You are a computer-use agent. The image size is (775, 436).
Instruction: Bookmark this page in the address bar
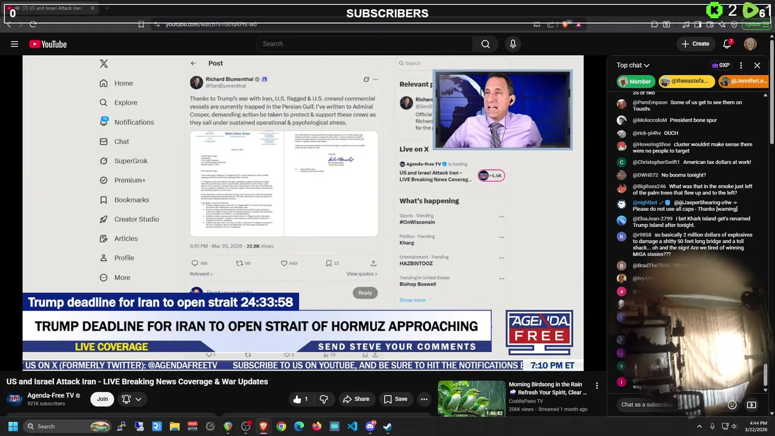(x=141, y=24)
